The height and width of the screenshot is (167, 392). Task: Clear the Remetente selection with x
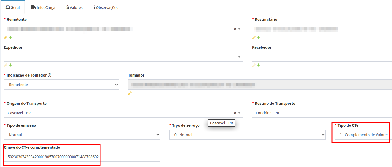tap(235, 29)
